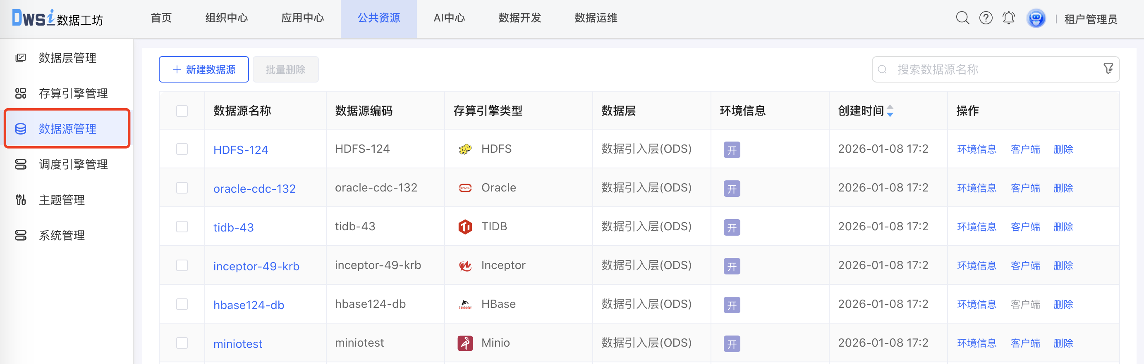Click the 数据层管理 sidebar icon
Screen dimensions: 1144x364
click(x=21, y=58)
